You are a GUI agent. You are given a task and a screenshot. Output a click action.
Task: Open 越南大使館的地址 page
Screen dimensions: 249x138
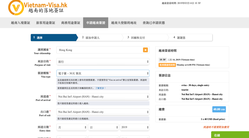(x=124, y=23)
